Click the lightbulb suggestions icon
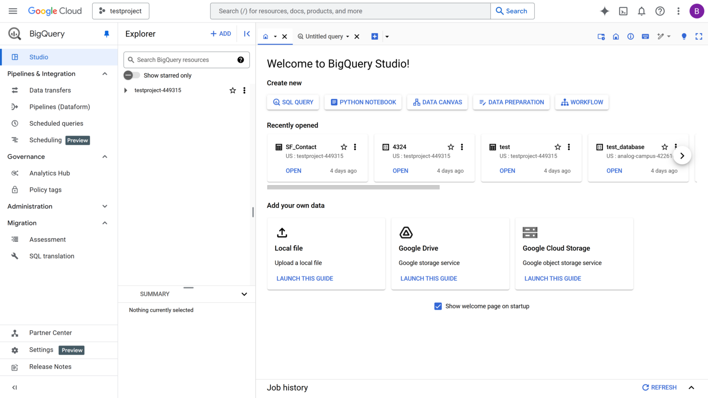Screen dimensions: 708x398 tap(684, 36)
